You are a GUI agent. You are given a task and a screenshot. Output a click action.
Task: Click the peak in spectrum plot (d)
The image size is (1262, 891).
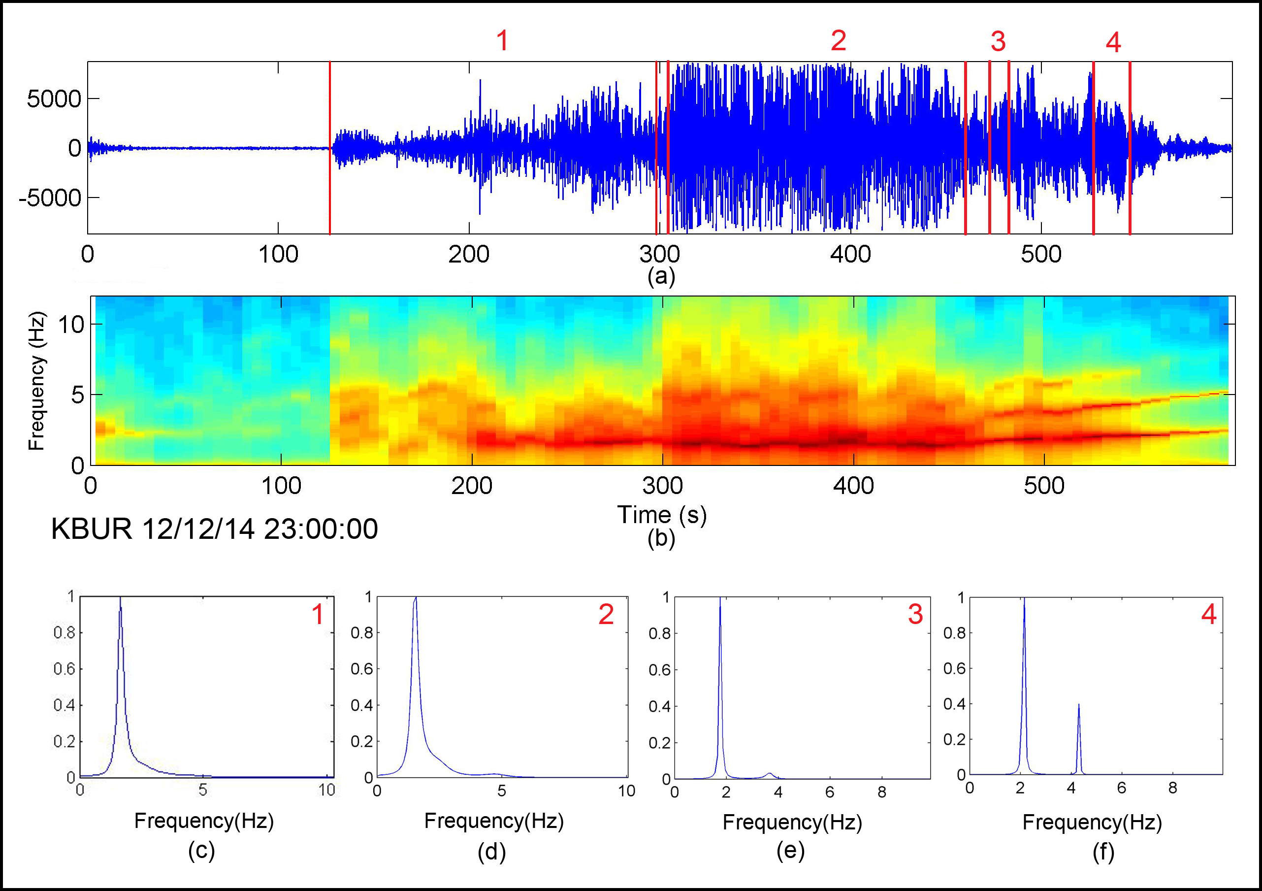pyautogui.click(x=416, y=599)
